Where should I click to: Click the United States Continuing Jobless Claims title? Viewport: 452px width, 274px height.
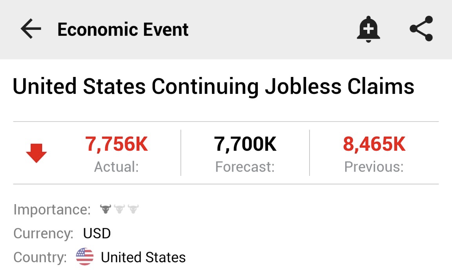click(x=213, y=86)
